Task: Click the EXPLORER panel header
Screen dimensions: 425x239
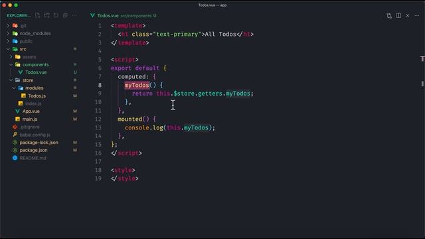Action: pos(19,16)
